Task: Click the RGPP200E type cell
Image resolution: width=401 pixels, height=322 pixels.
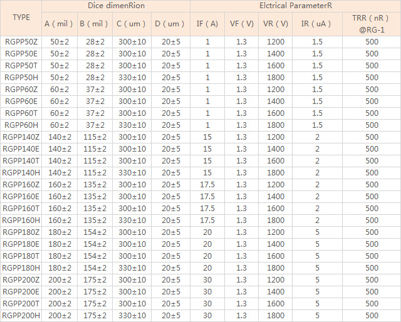Action: (21, 291)
